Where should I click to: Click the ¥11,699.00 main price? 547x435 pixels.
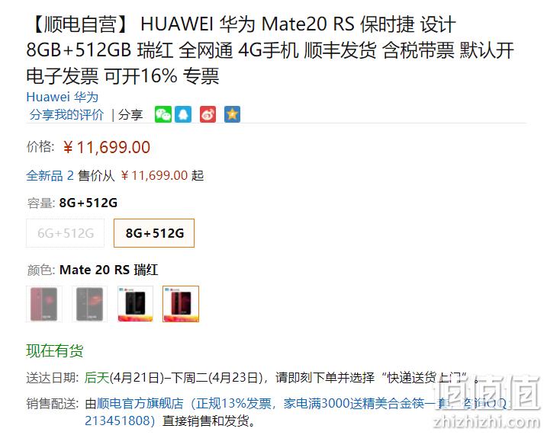(107, 147)
